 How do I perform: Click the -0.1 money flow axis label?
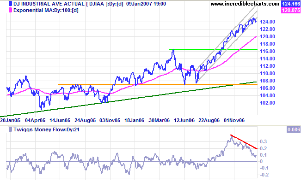click(x=264, y=168)
